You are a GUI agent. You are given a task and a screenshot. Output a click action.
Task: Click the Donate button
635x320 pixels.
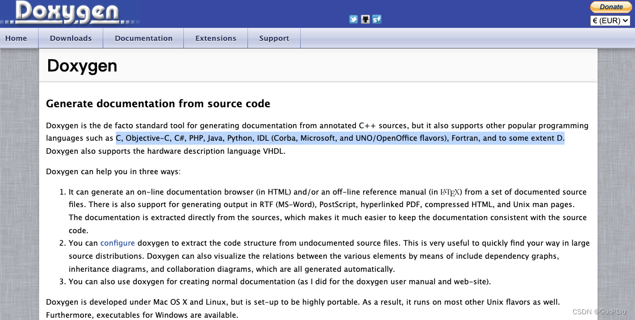click(x=610, y=7)
